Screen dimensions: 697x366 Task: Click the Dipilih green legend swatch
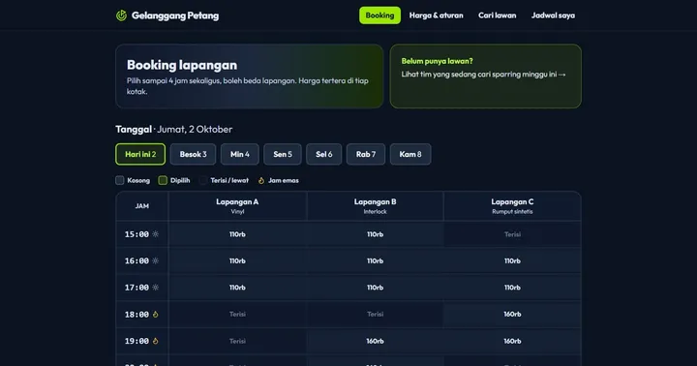pos(163,180)
